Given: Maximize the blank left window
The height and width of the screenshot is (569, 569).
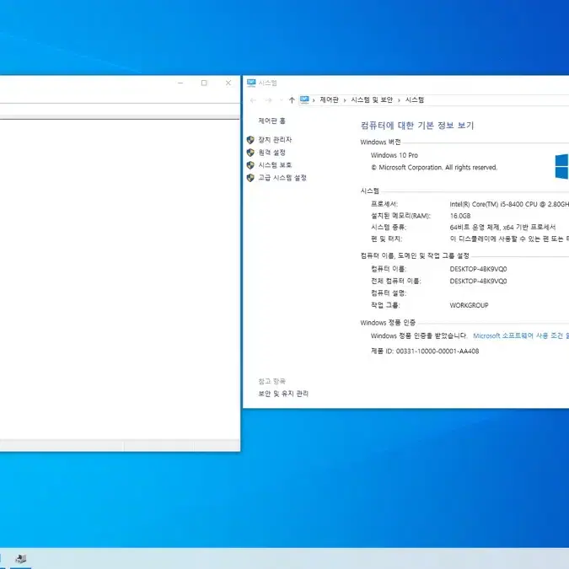Looking at the screenshot, I should 204,83.
